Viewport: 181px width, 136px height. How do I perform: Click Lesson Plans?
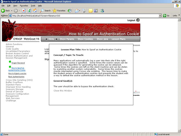(x=119, y=39)
